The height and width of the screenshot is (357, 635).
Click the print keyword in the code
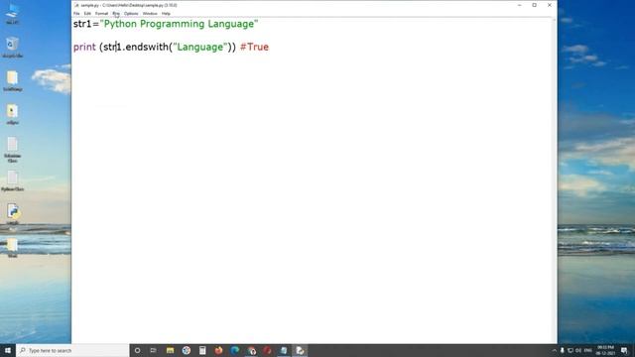pos(84,47)
